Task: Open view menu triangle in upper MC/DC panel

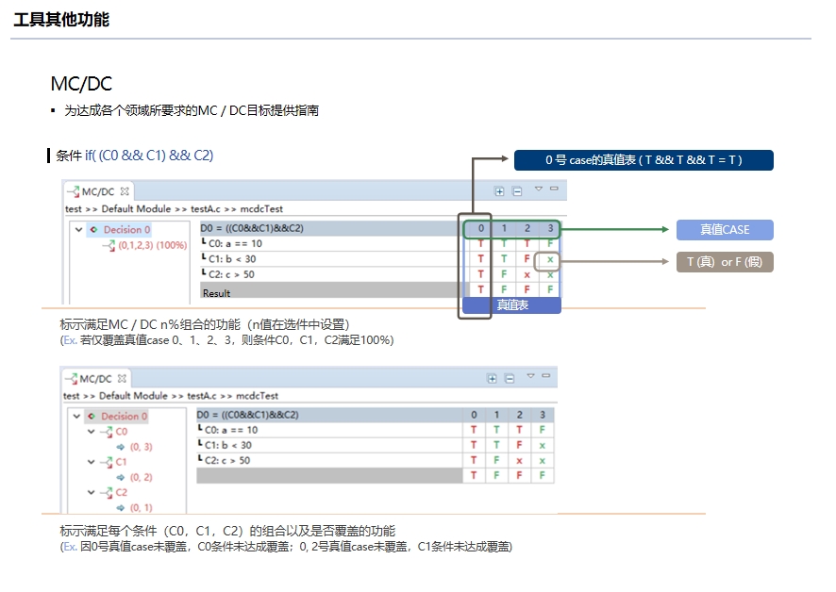Action: pyautogui.click(x=539, y=189)
